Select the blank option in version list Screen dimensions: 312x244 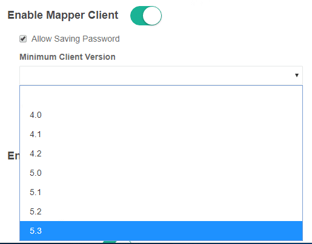[161, 95]
